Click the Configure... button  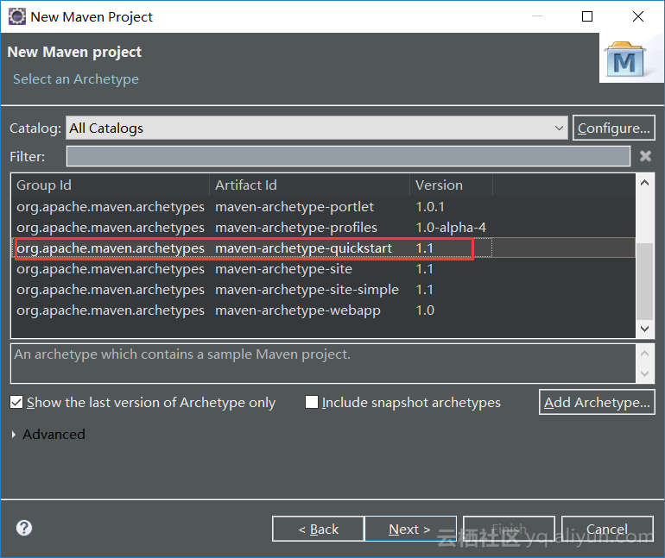[x=614, y=128]
